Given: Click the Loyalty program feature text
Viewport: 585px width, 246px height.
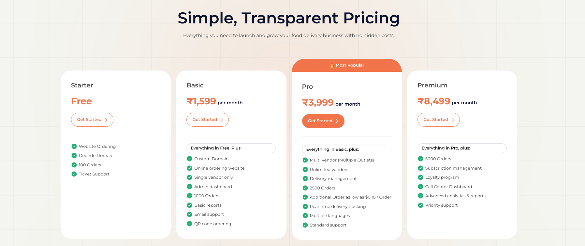Looking at the screenshot, I should tap(442, 177).
